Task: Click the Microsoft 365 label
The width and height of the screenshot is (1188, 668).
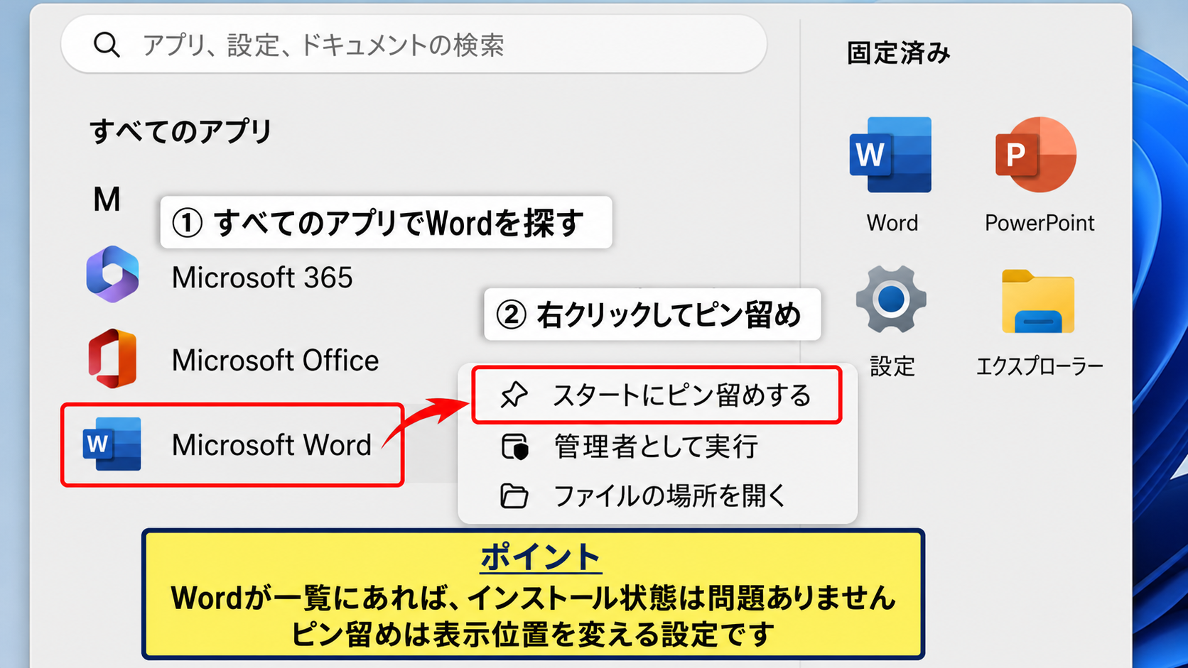Action: pos(262,278)
